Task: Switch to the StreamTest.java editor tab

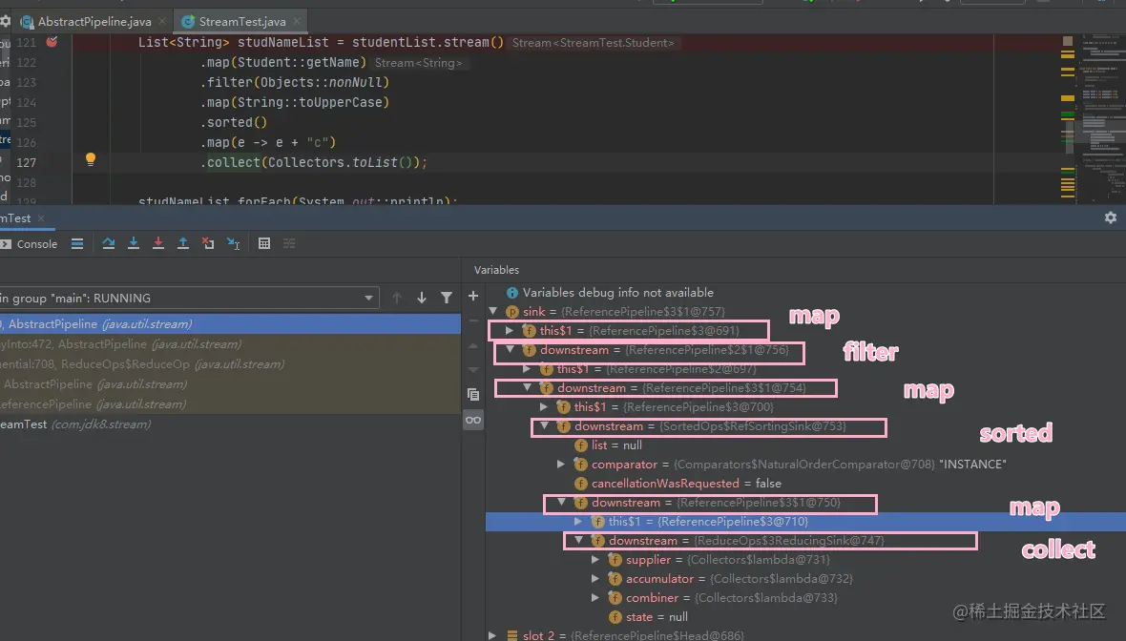Action: pyautogui.click(x=242, y=22)
